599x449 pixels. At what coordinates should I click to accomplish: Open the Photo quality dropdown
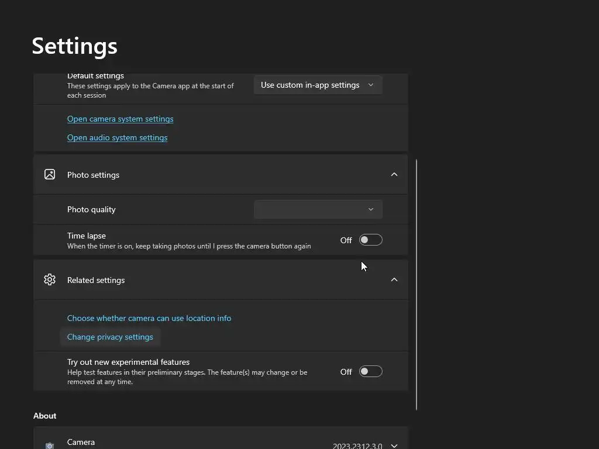pos(318,209)
